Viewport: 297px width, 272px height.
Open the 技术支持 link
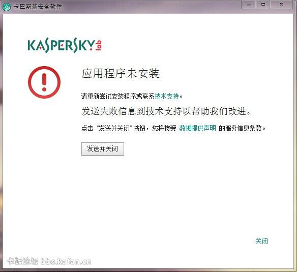click(167, 96)
